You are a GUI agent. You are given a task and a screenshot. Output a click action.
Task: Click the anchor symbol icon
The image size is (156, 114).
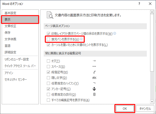click(94, 89)
